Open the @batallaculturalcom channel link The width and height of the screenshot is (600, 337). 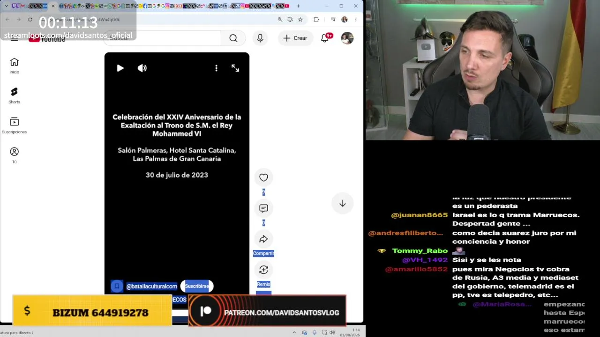(152, 286)
